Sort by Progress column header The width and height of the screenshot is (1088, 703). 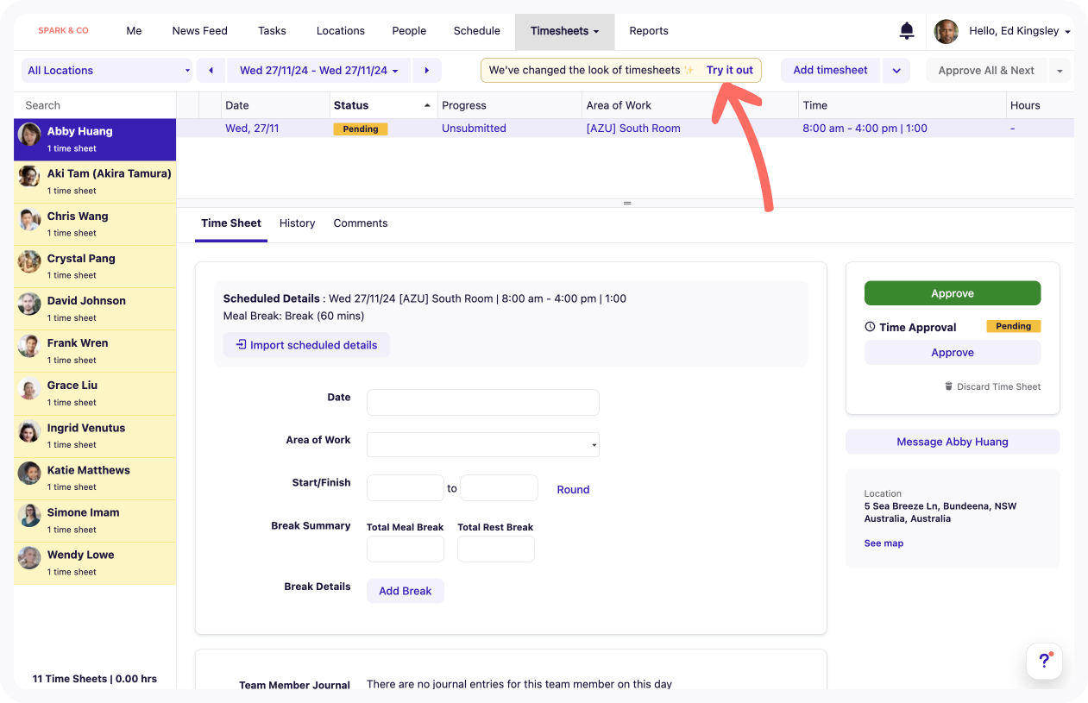pyautogui.click(x=510, y=105)
